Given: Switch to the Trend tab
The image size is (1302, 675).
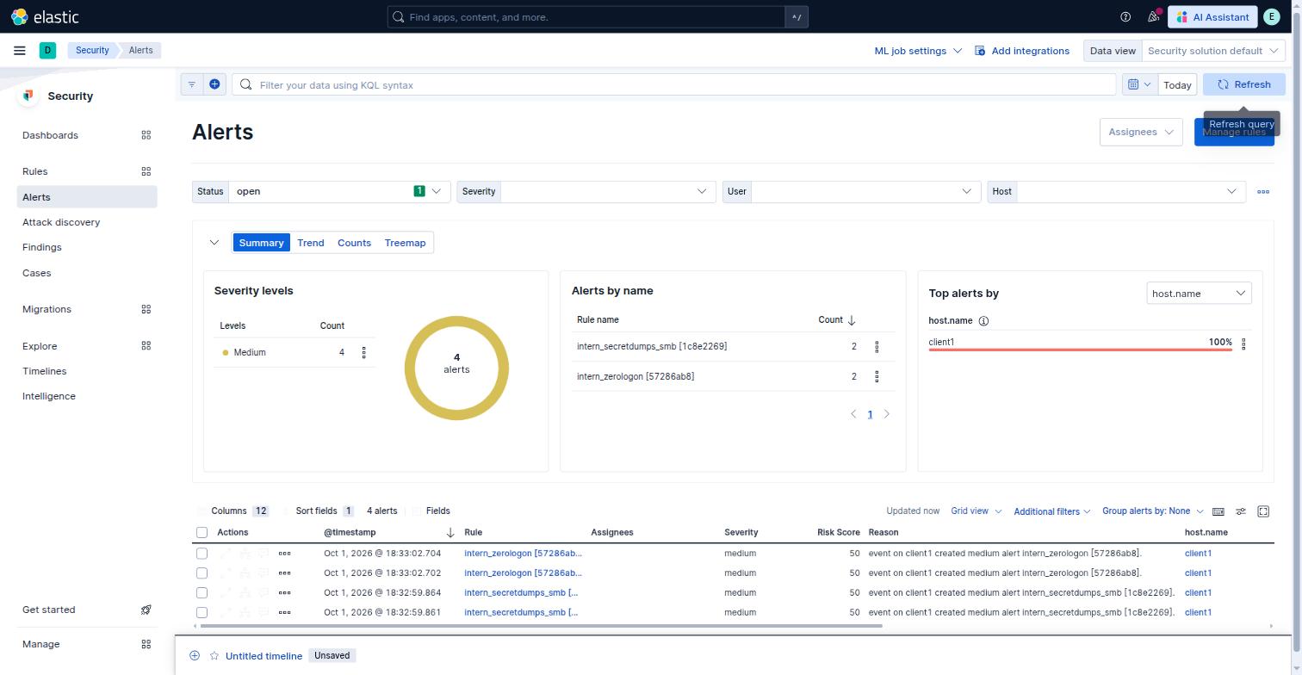Looking at the screenshot, I should point(311,243).
